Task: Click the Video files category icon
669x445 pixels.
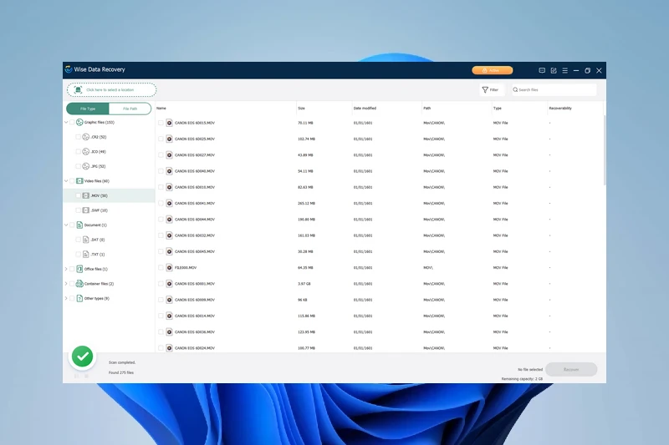Action: [x=79, y=181]
